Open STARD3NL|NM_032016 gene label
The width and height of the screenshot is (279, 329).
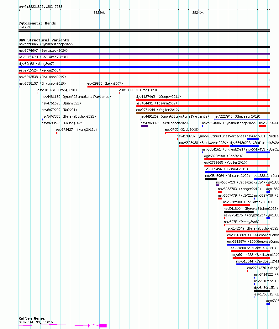click(x=36, y=322)
